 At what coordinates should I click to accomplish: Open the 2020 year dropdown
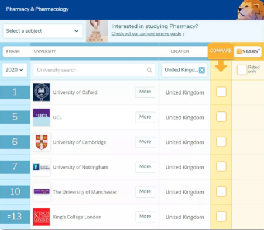pyautogui.click(x=15, y=70)
